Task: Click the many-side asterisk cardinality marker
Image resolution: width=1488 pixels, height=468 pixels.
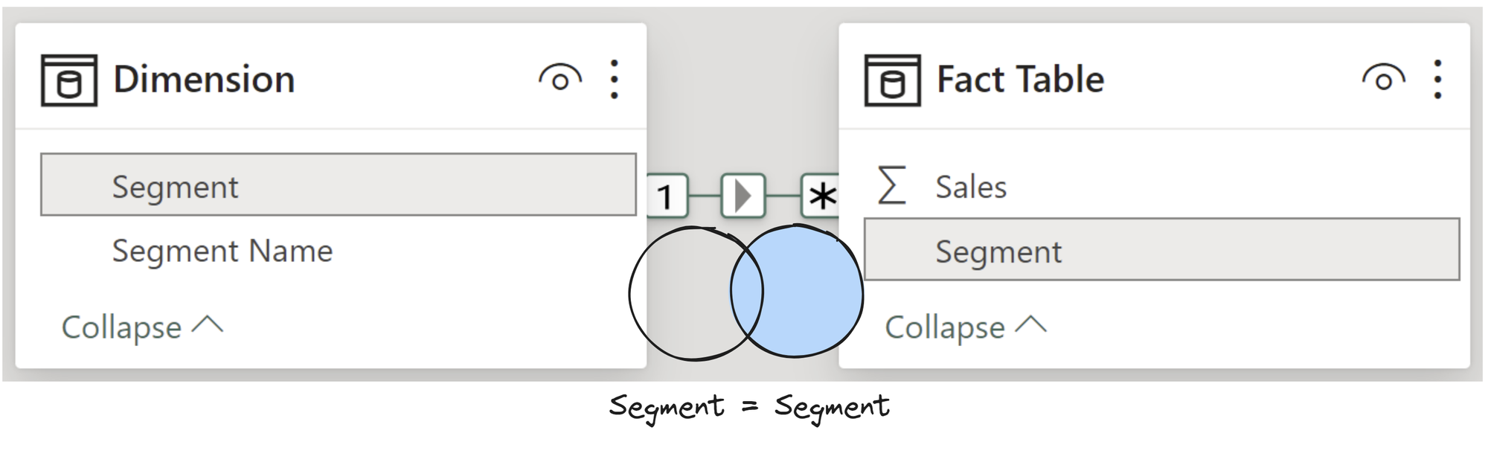Action: pyautogui.click(x=821, y=196)
